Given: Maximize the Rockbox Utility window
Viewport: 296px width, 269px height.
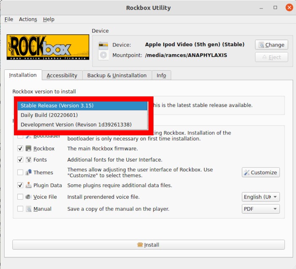Looking at the screenshot, I should pyautogui.click(x=275, y=8).
